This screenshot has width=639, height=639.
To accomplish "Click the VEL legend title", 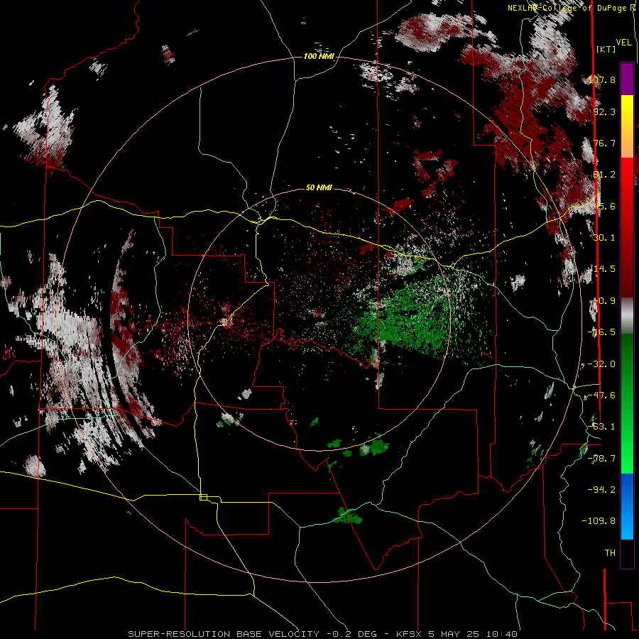I will [624, 43].
